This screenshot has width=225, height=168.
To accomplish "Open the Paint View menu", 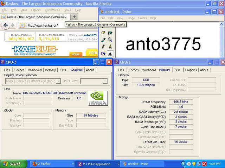I will (x=120, y=18).
